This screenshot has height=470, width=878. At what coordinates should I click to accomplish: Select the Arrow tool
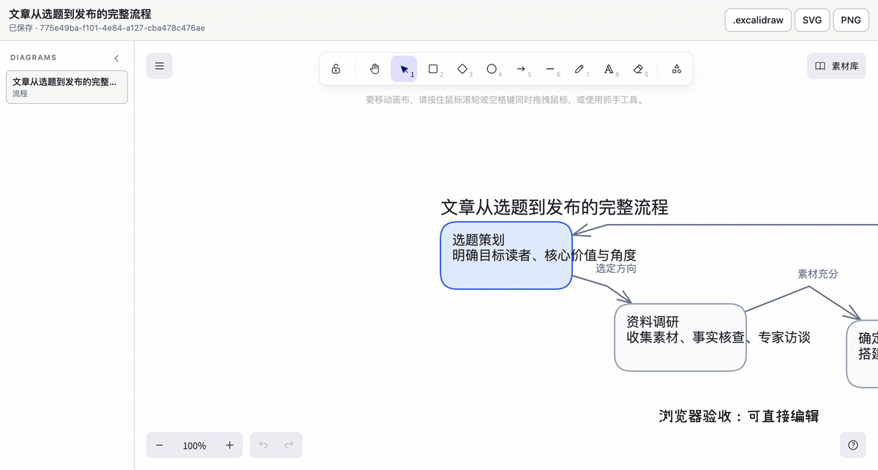pos(521,69)
